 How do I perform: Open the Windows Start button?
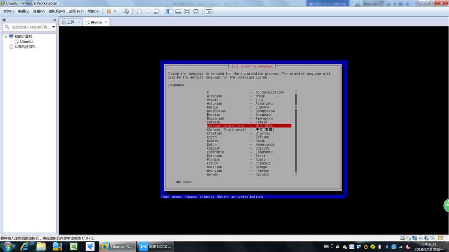tap(7, 246)
